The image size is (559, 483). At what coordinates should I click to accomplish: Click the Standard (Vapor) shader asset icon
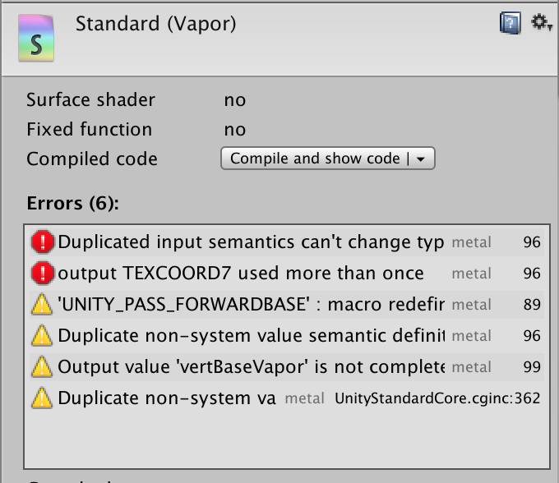pos(37,40)
